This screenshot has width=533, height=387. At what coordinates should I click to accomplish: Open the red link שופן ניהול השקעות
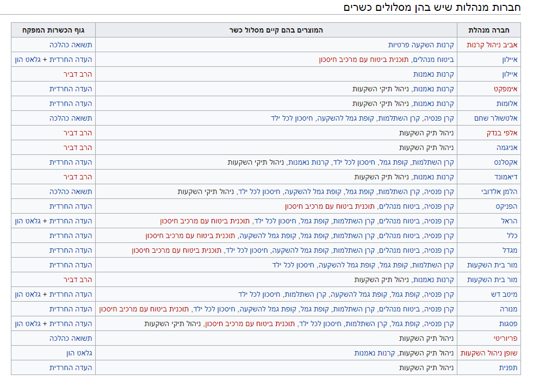(x=489, y=353)
